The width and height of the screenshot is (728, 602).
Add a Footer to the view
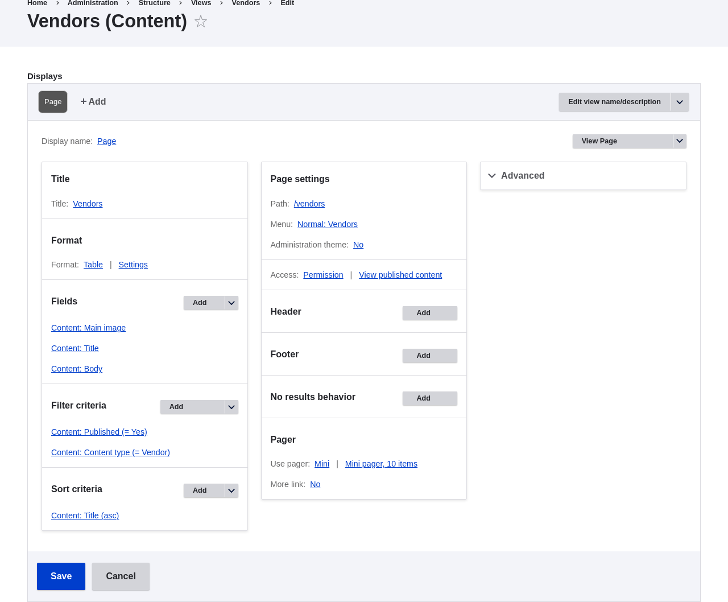point(429,356)
